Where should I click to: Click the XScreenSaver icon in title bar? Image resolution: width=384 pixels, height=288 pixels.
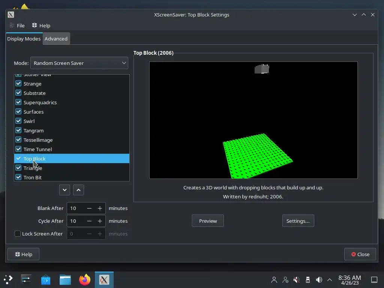point(11,15)
